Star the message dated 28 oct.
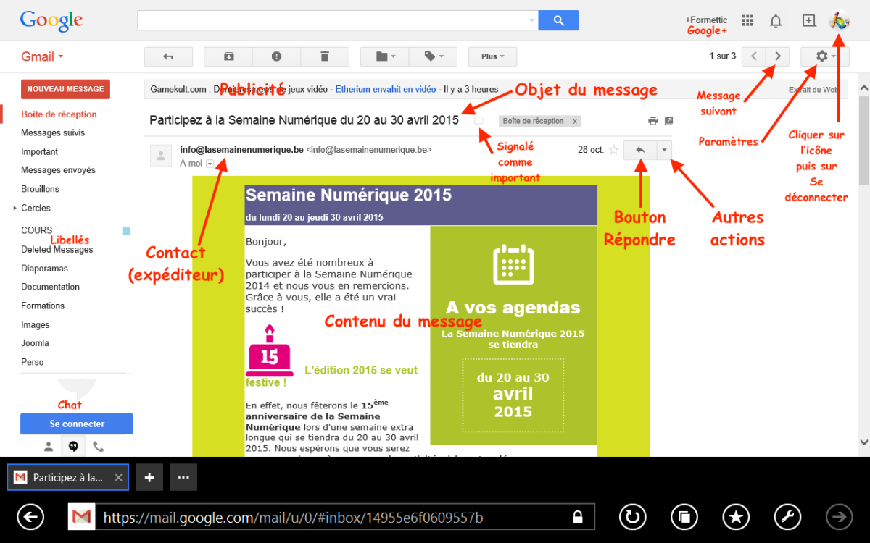870x543 pixels. click(x=614, y=150)
